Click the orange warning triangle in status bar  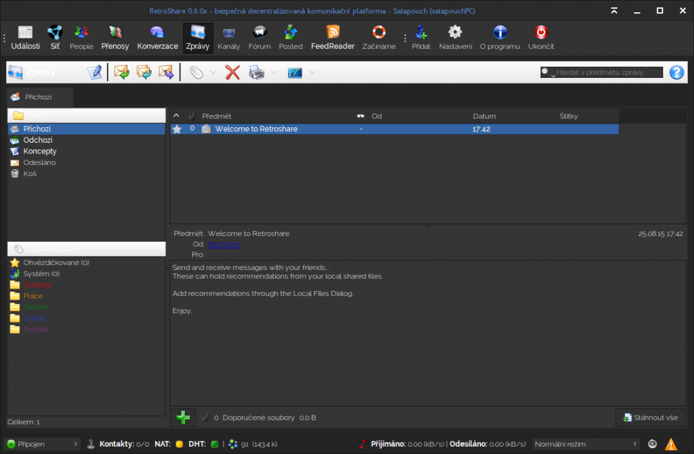point(671,444)
